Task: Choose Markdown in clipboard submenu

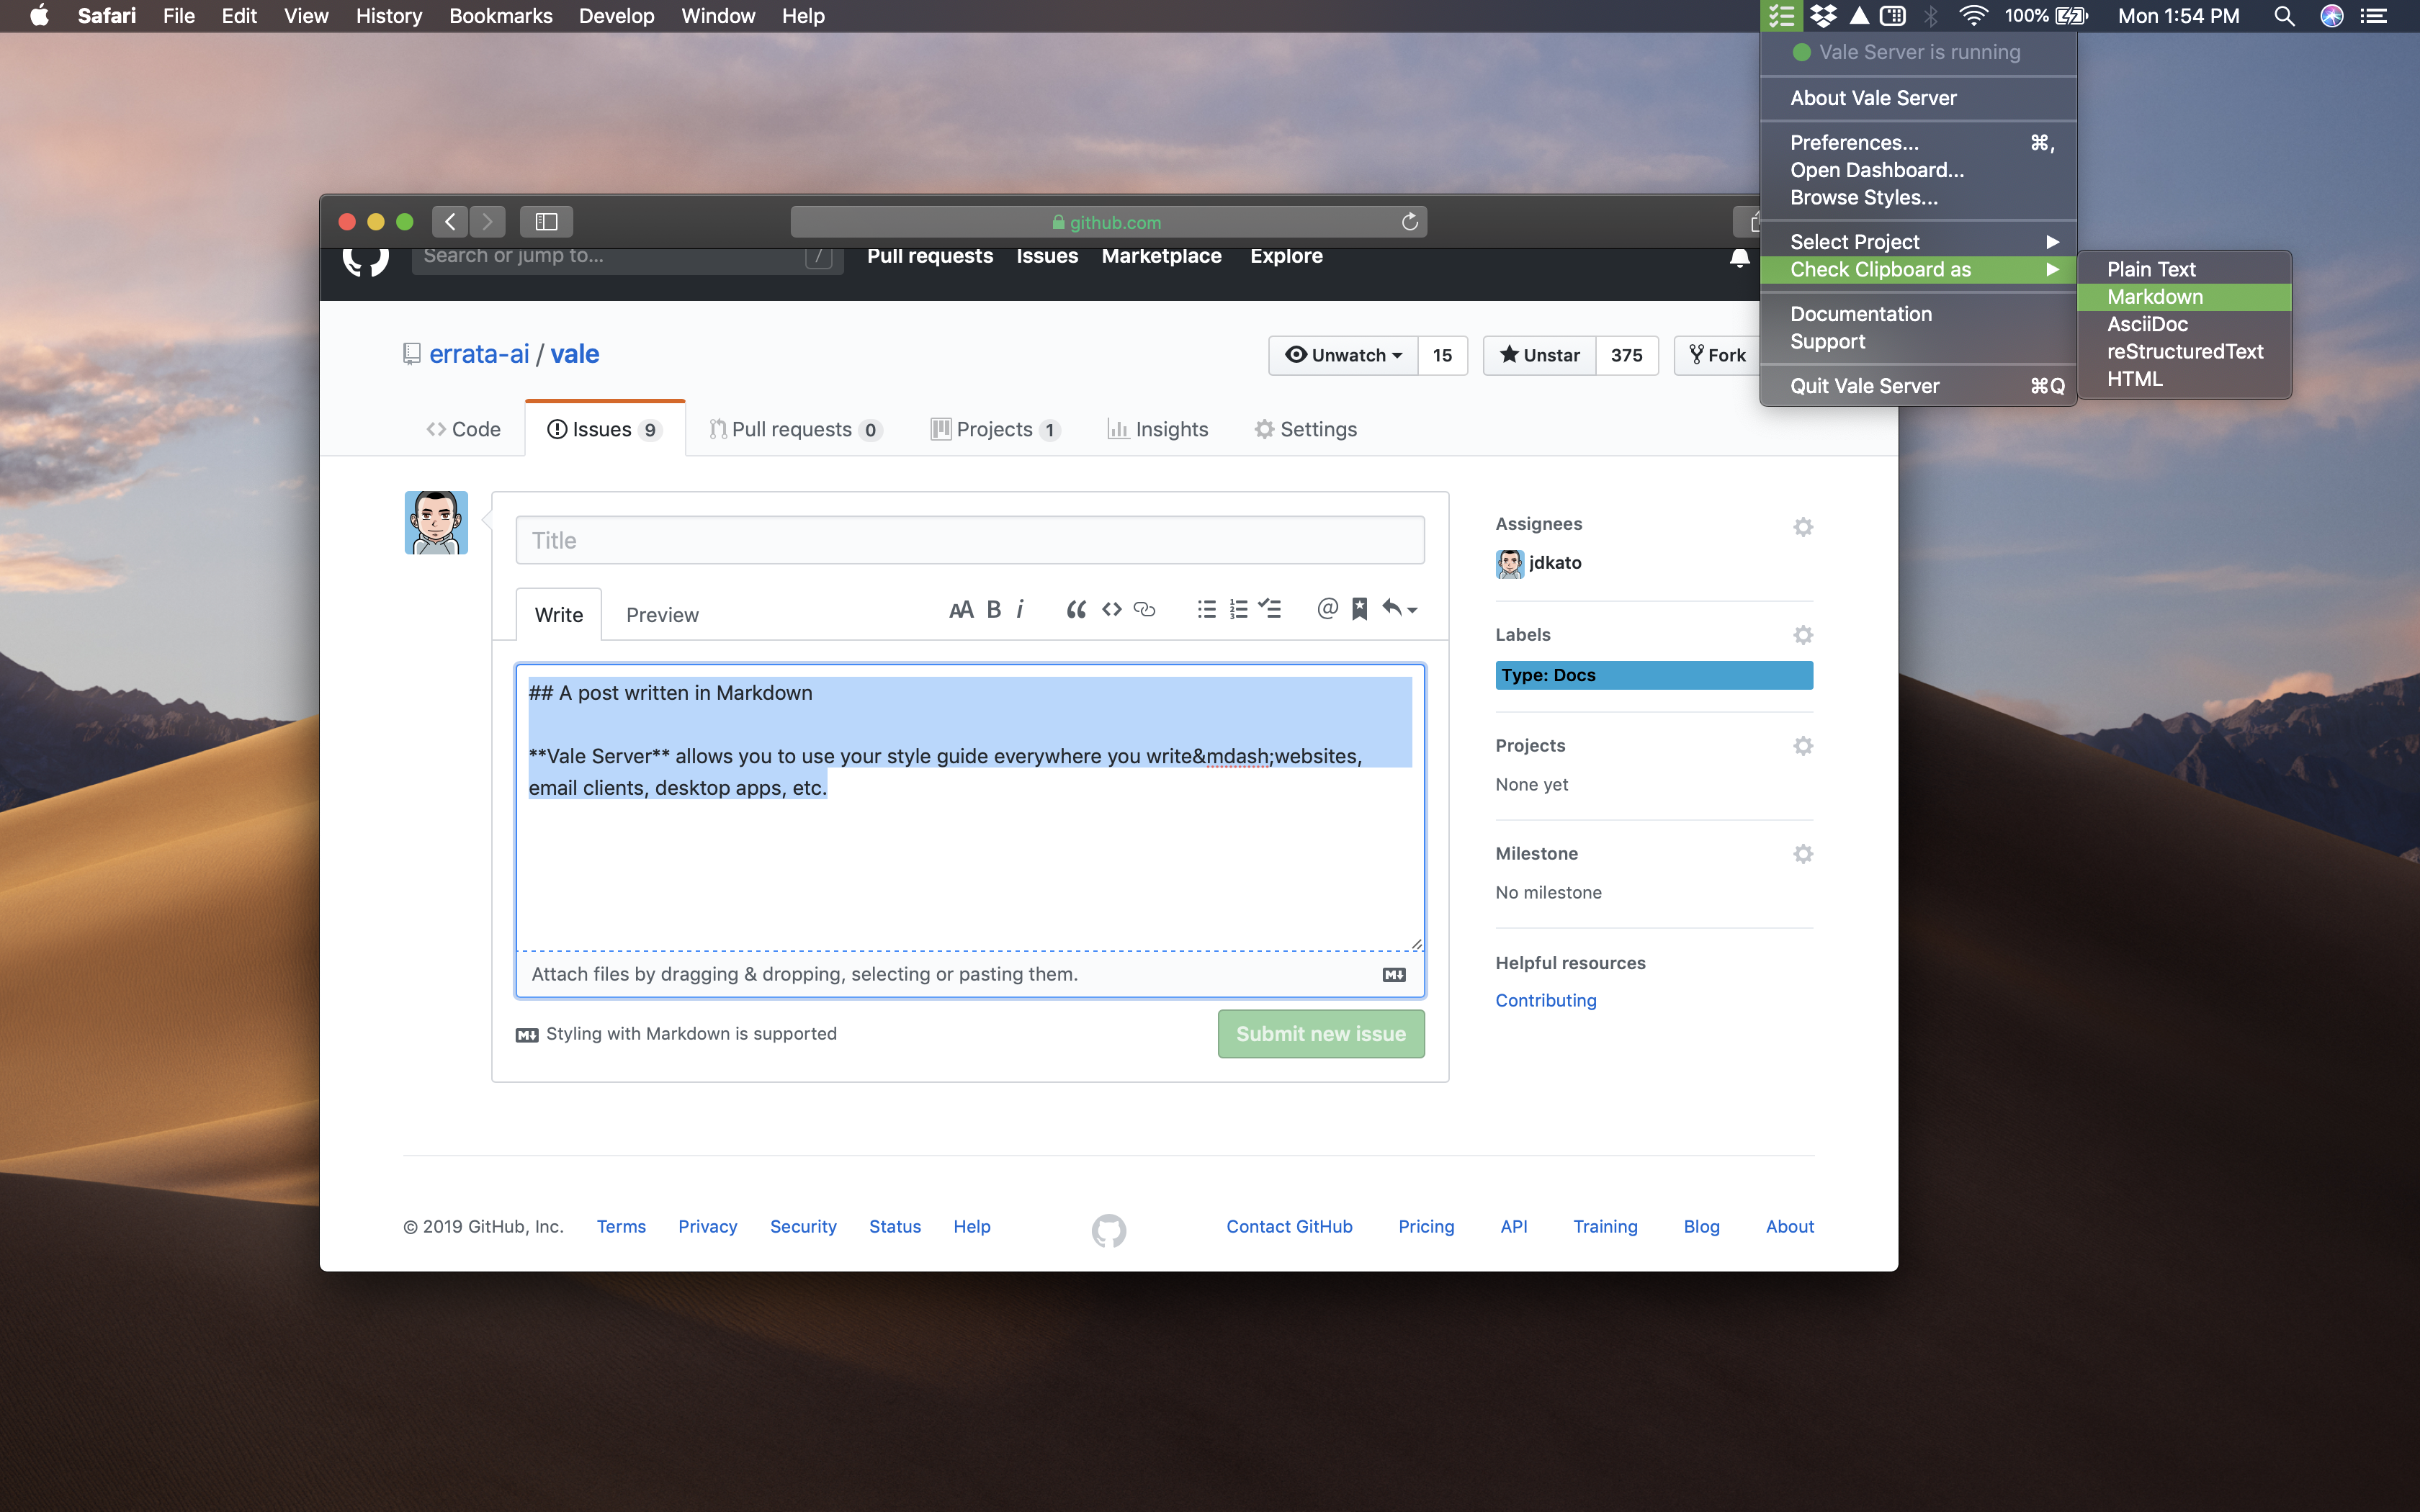Action: (x=2155, y=297)
